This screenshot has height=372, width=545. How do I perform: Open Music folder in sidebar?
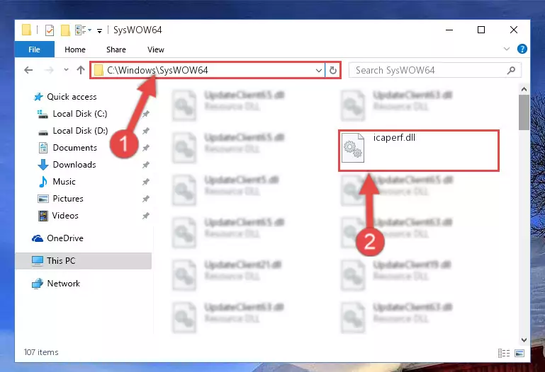(64, 182)
